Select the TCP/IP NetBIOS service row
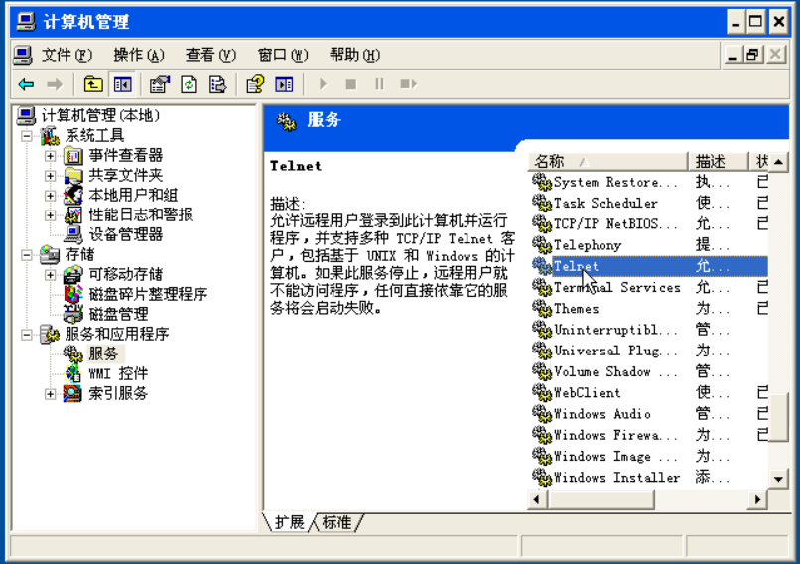 648,223
